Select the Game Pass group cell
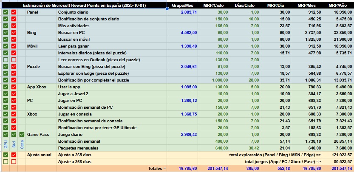This screenshot has width=354, height=172. tap(41, 135)
